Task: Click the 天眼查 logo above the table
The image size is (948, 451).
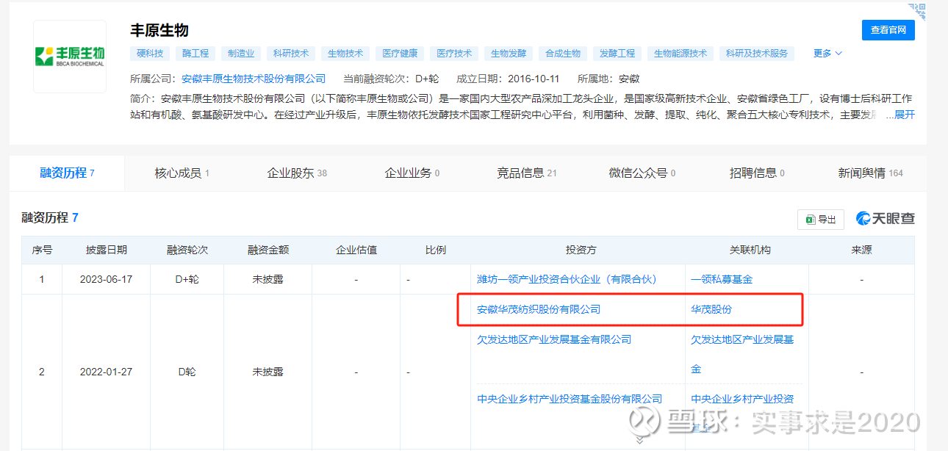Action: click(x=885, y=219)
